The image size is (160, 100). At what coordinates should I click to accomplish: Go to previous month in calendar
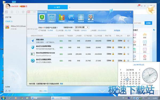tap(121, 70)
